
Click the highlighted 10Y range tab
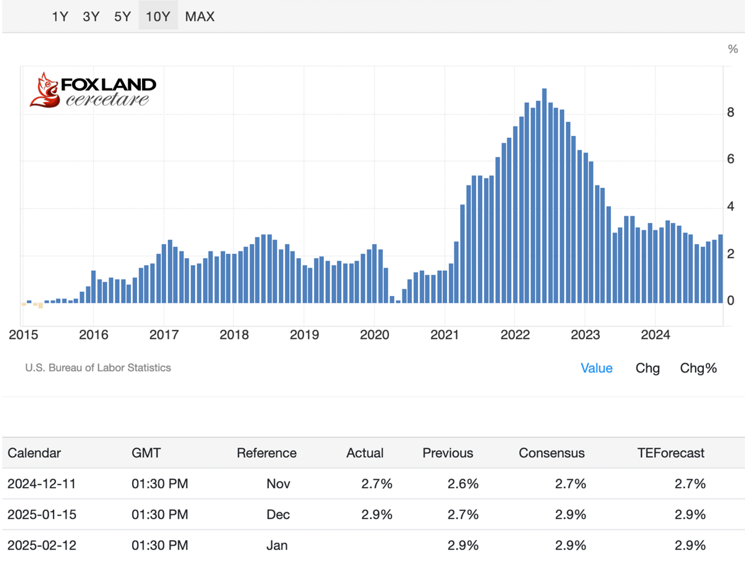coord(158,16)
